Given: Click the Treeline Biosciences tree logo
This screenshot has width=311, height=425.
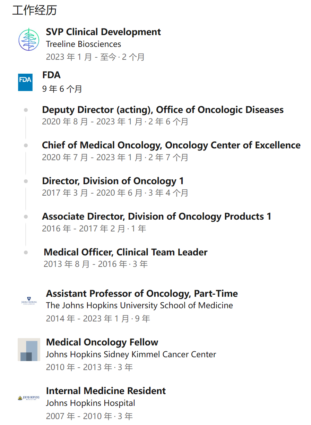Looking at the screenshot, I should [29, 40].
